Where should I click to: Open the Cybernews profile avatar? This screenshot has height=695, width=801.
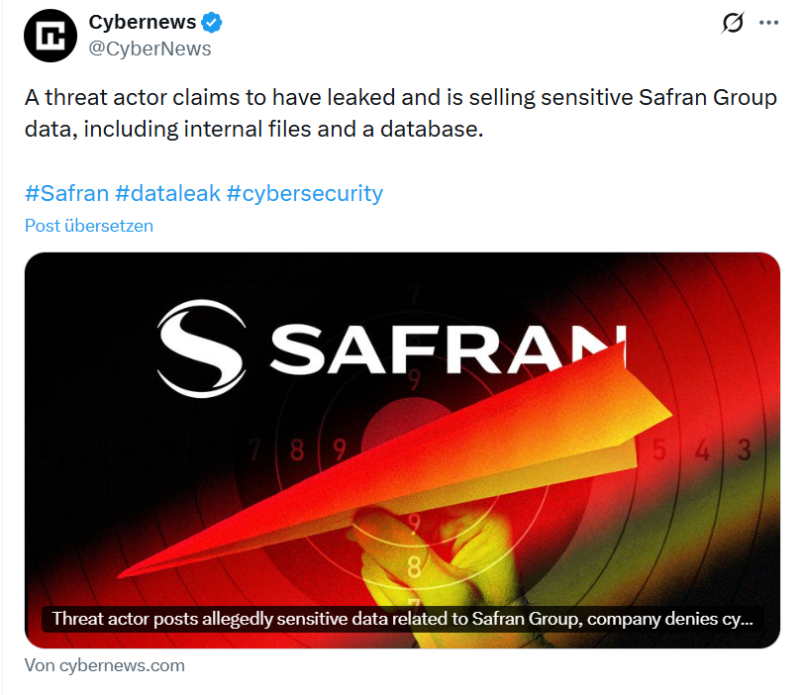pyautogui.click(x=50, y=36)
